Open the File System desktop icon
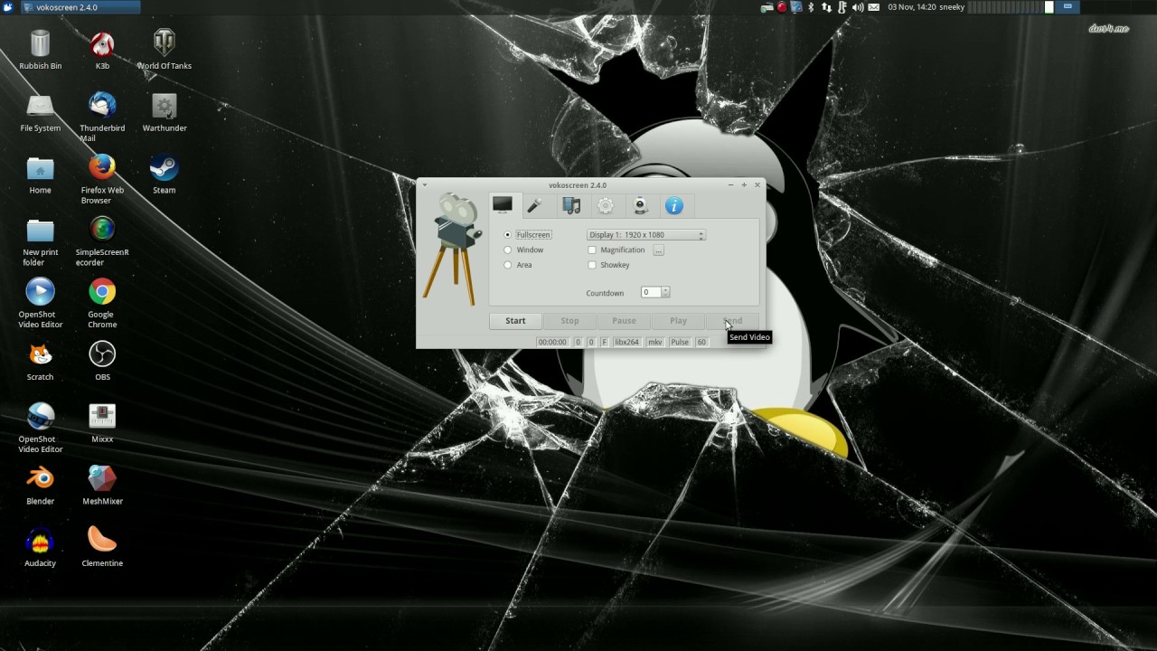This screenshot has height=651, width=1157. [x=40, y=112]
